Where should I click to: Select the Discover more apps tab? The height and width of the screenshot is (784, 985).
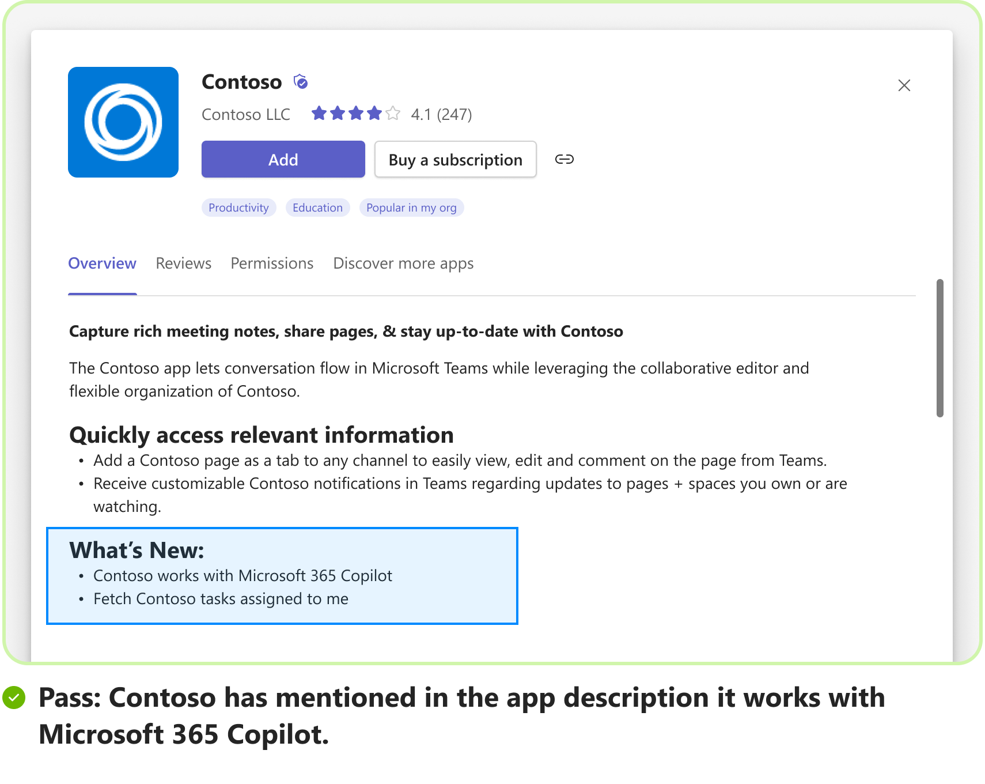pyautogui.click(x=403, y=263)
